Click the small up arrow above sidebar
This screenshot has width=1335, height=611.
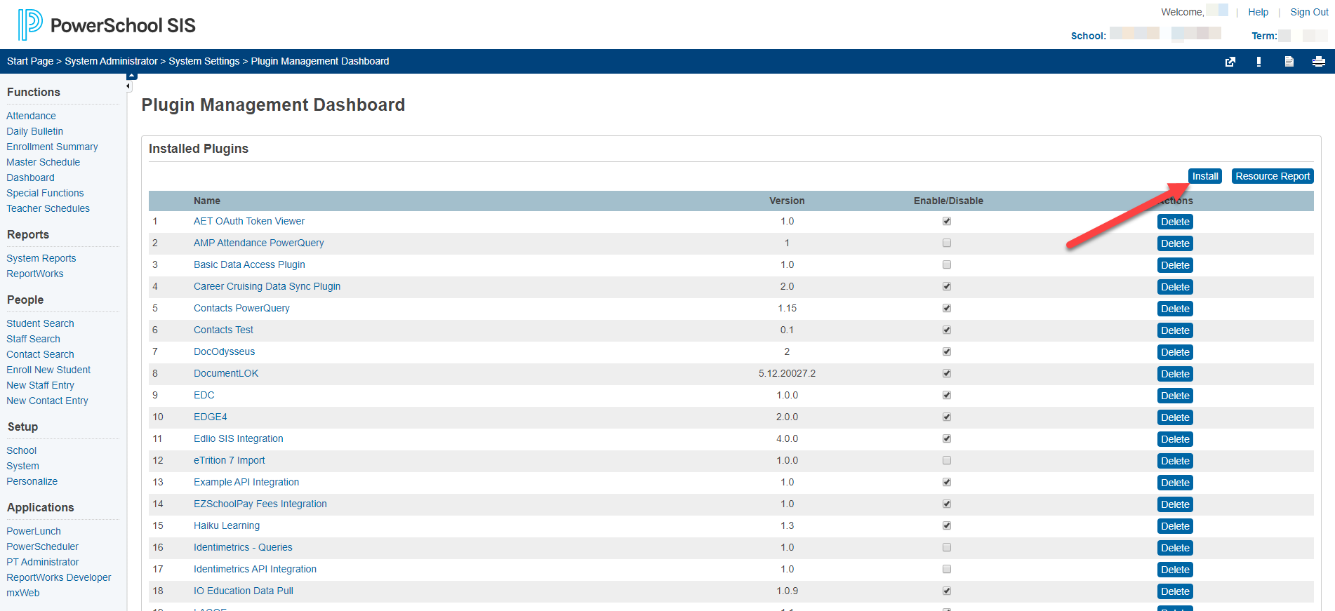[132, 76]
